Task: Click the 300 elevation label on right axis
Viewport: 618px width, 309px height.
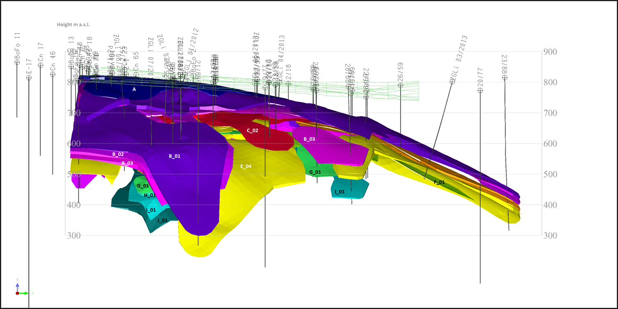Action: coord(550,236)
